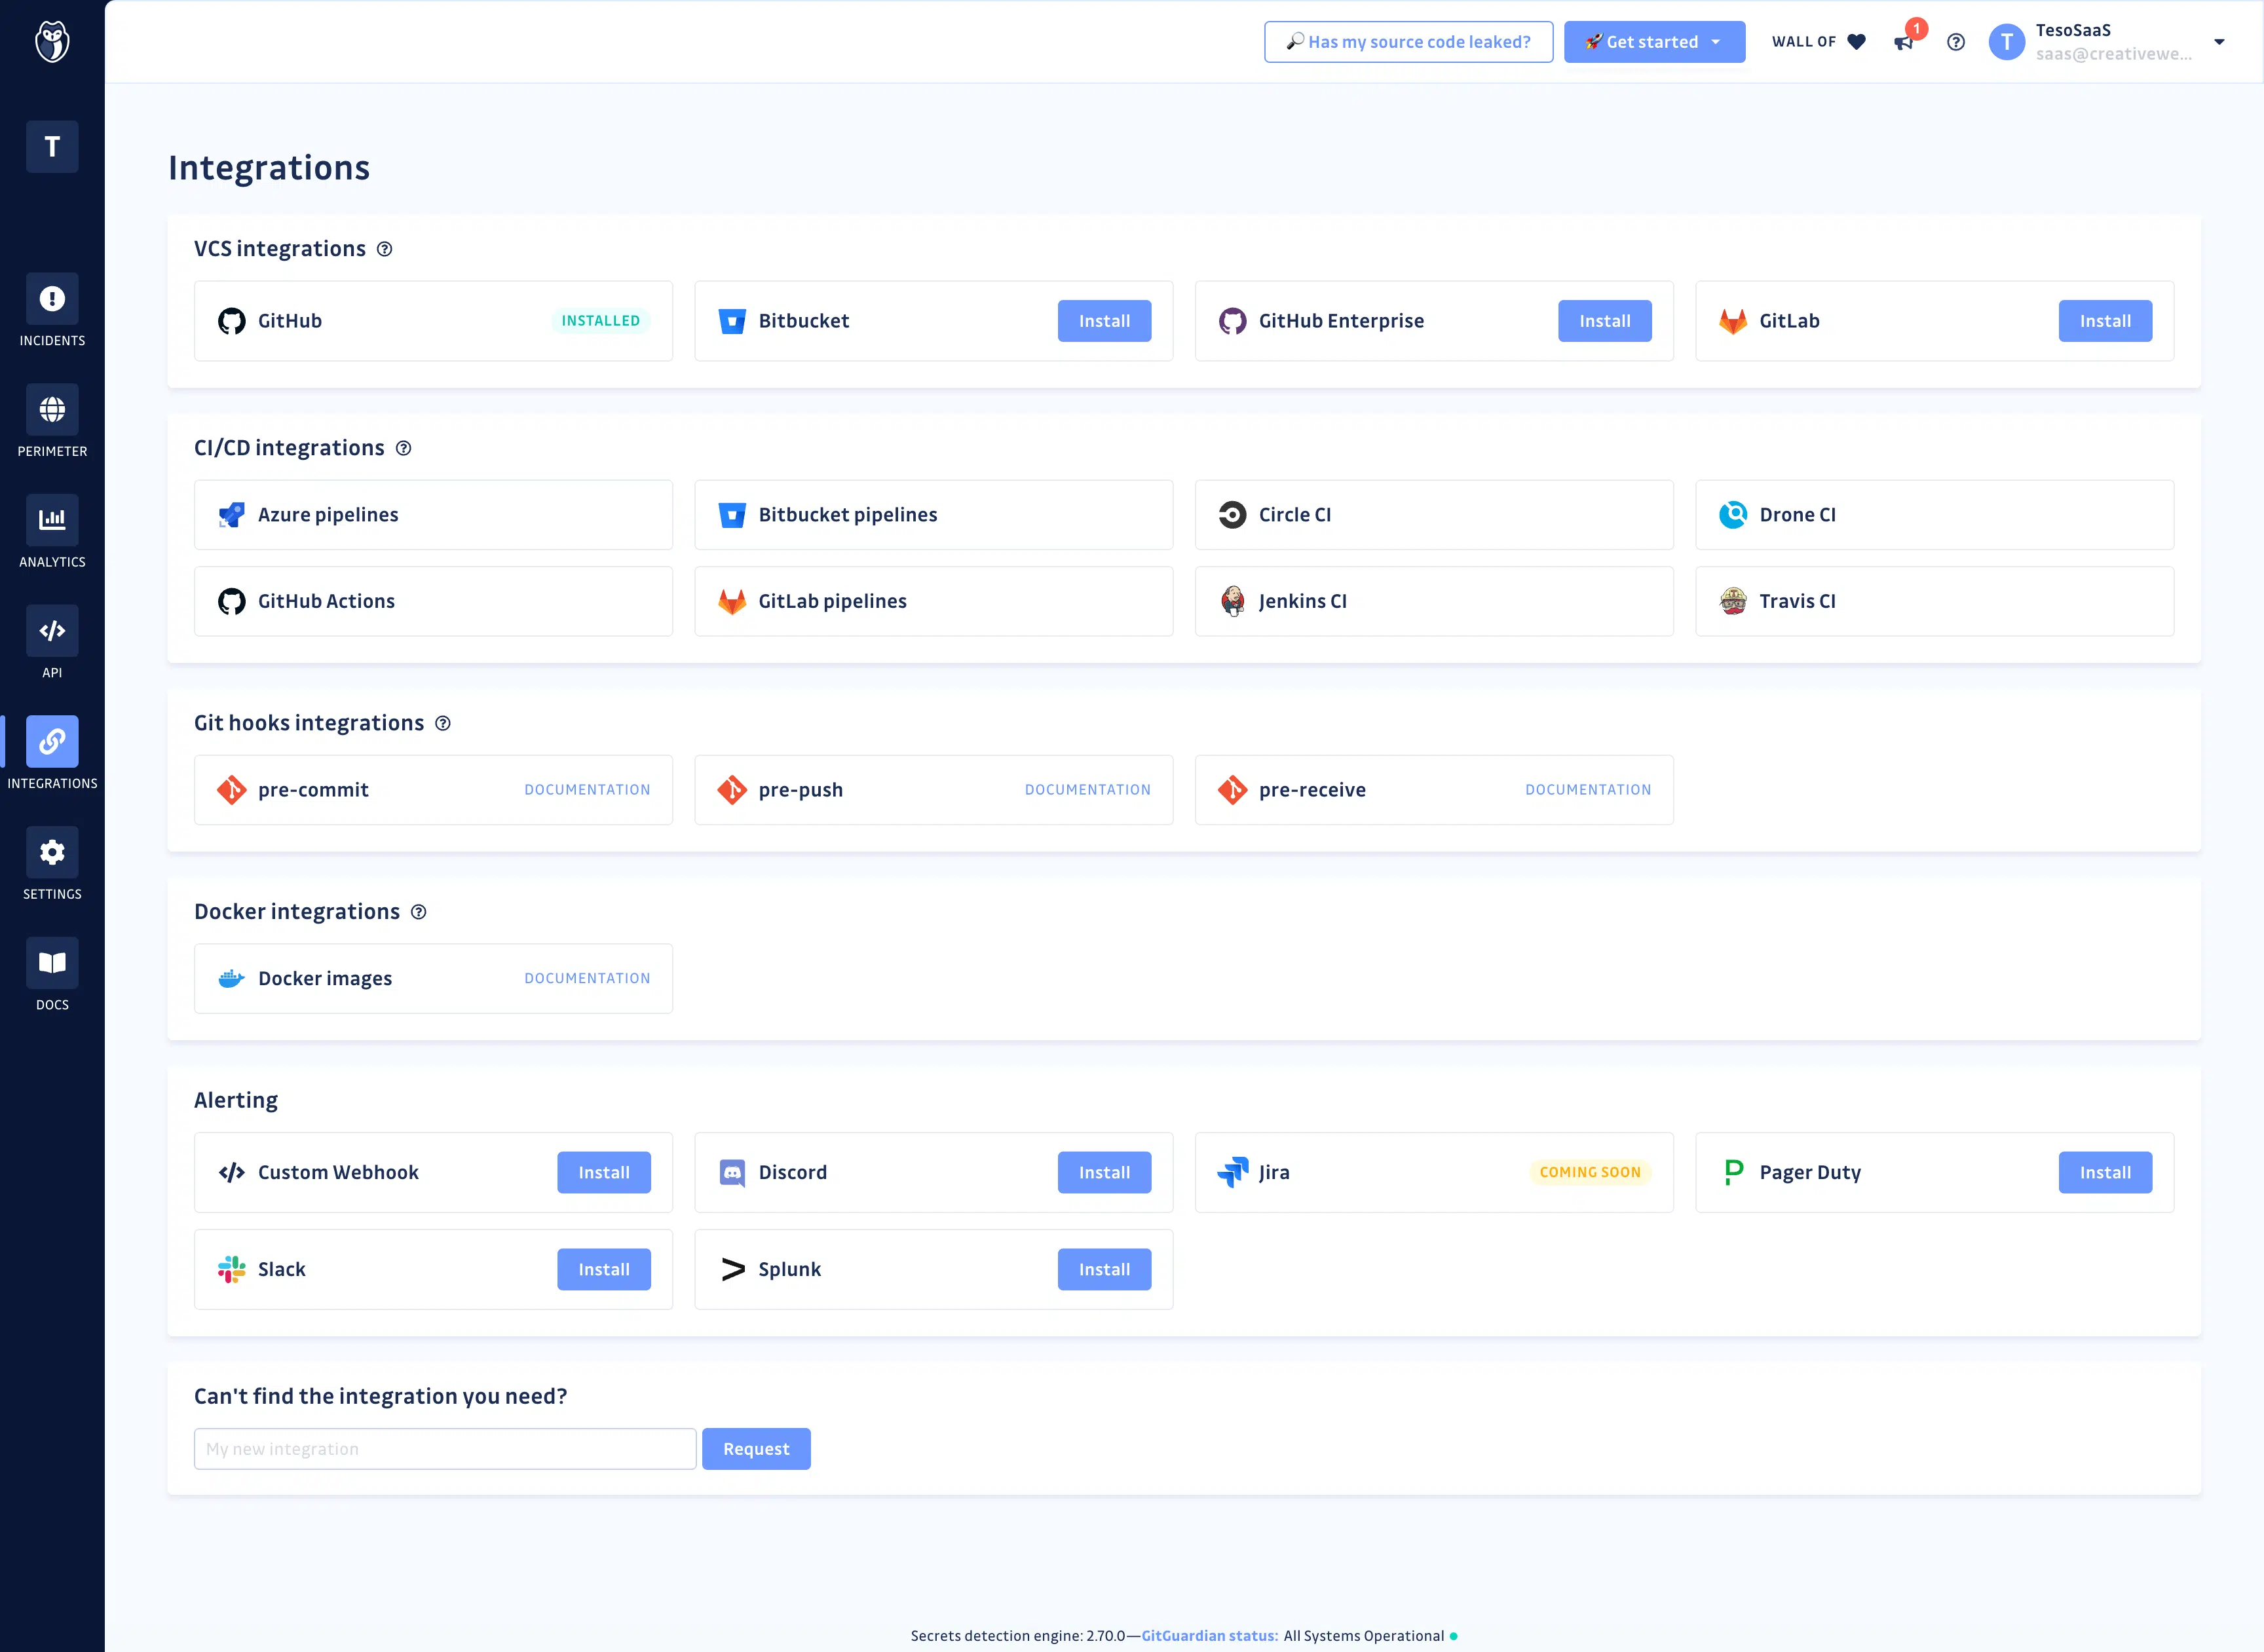Open the Integrations sidebar item
The height and width of the screenshot is (1652, 2264).
pos(52,753)
